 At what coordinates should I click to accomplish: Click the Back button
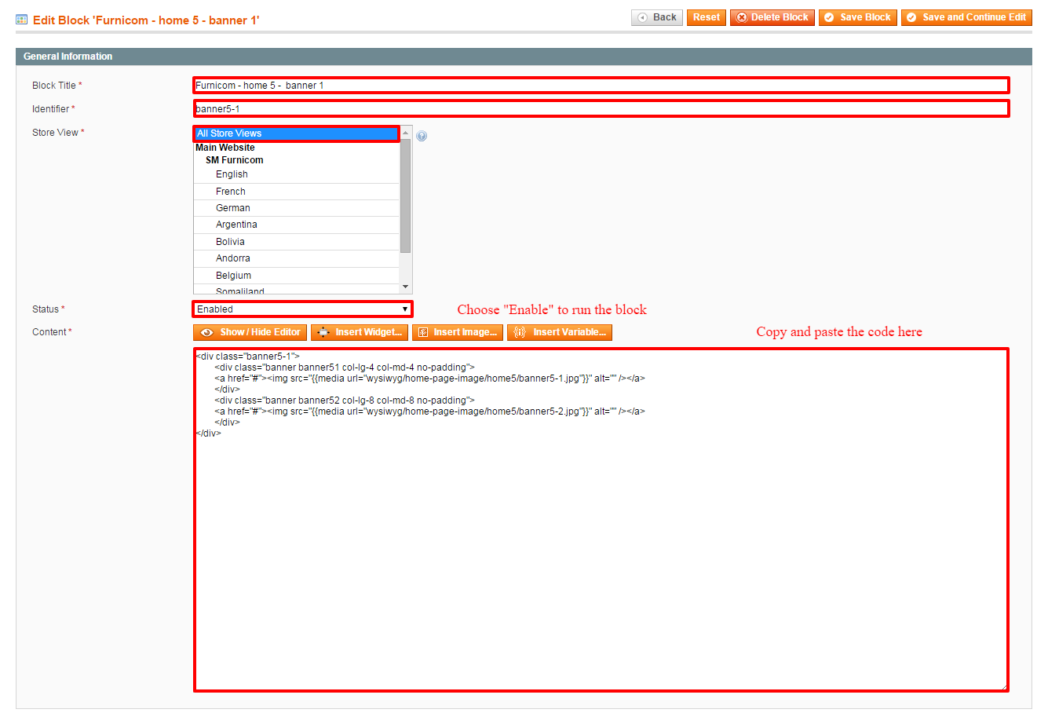click(x=656, y=17)
